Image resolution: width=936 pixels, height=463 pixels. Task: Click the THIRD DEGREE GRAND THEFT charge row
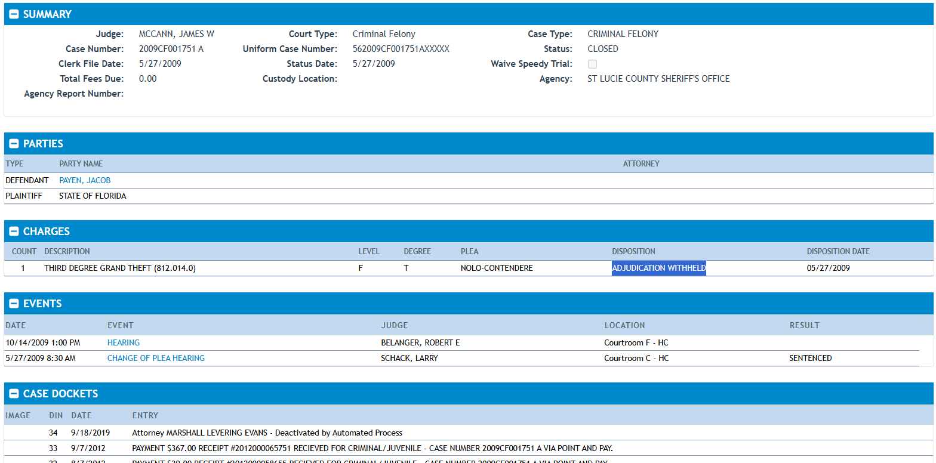(x=120, y=268)
